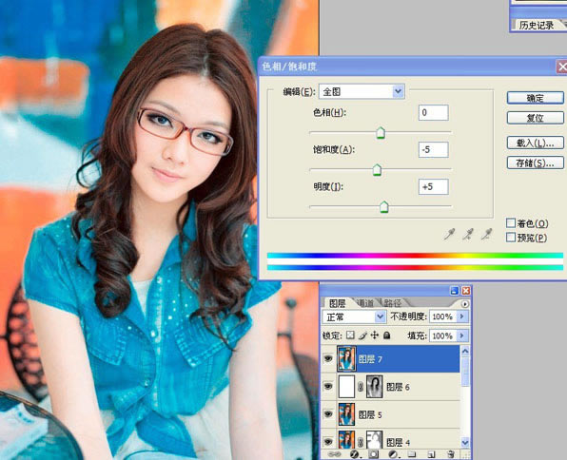Select the first eyedropper tool in Hue/Saturation
The height and width of the screenshot is (460, 567).
click(x=449, y=235)
